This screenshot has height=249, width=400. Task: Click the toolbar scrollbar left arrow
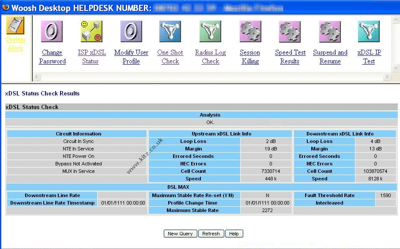pos(38,77)
